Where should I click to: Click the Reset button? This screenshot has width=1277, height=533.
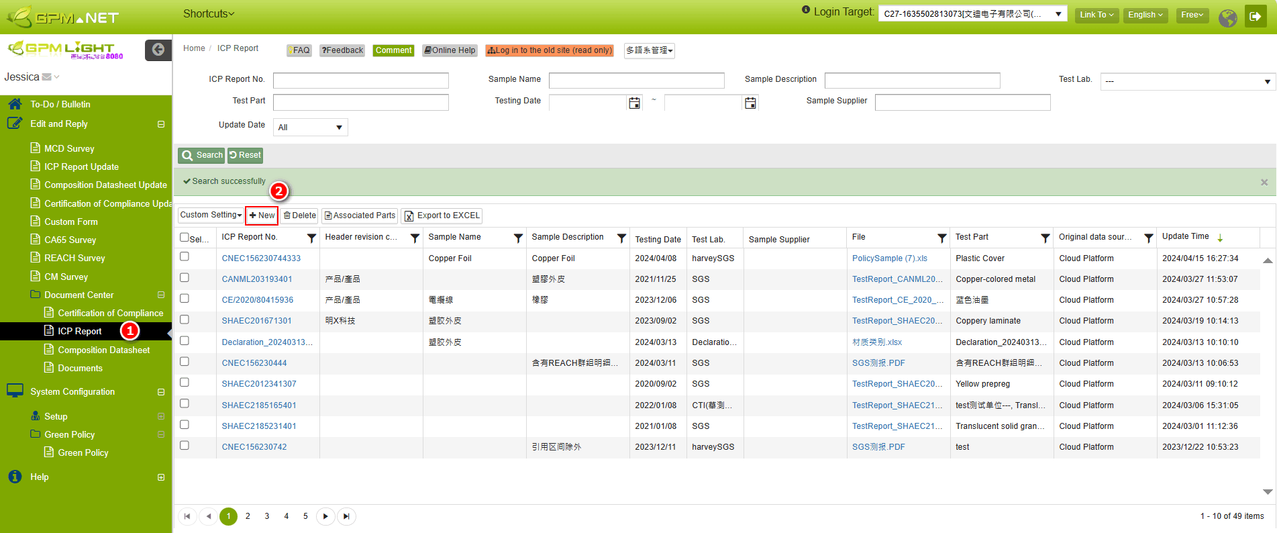tap(245, 155)
